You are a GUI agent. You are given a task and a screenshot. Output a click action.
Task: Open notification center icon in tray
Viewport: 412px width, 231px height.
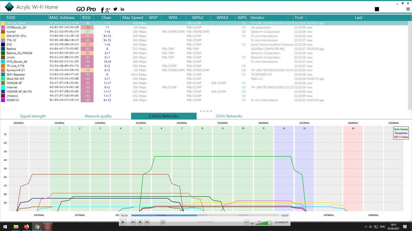(x=405, y=227)
